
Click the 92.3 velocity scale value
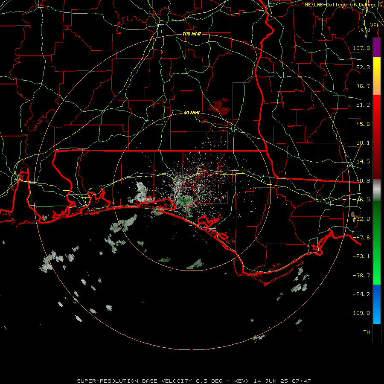coord(363,67)
